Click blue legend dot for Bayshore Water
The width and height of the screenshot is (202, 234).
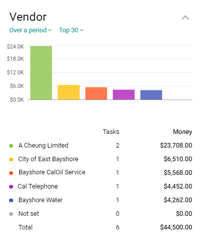coord(11,200)
